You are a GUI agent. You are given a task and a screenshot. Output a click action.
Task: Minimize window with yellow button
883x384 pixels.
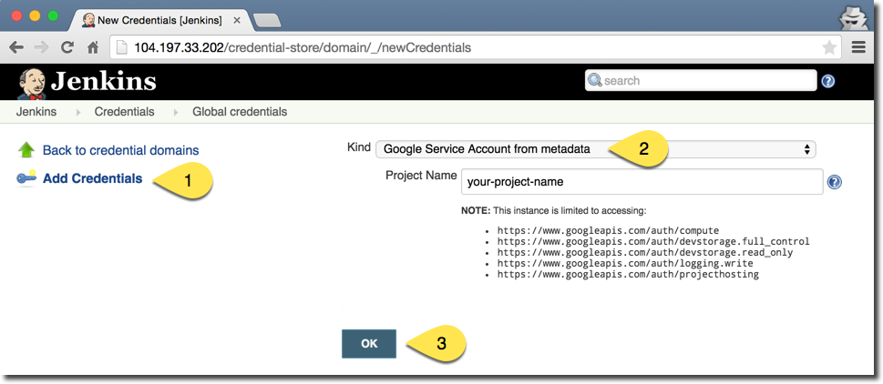35,16
